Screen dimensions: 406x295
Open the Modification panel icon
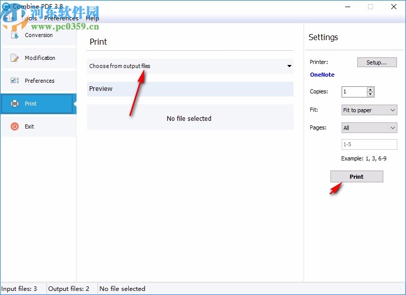14,58
